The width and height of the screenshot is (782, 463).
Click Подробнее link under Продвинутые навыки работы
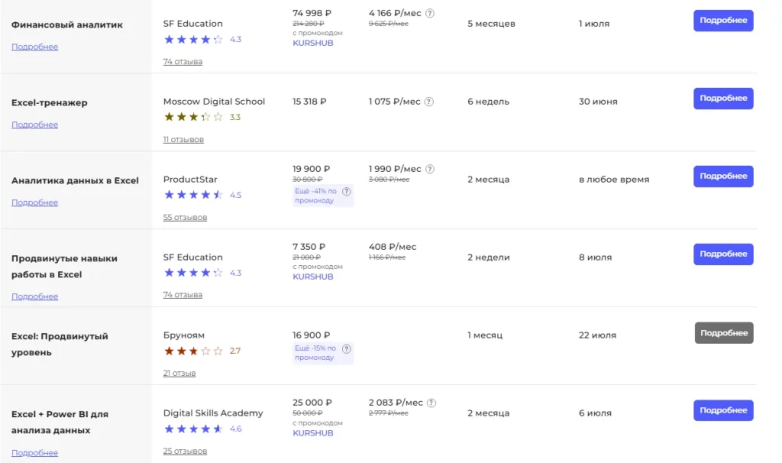[35, 296]
